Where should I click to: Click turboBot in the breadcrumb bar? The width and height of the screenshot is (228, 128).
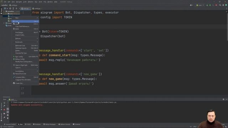tap(4, 5)
